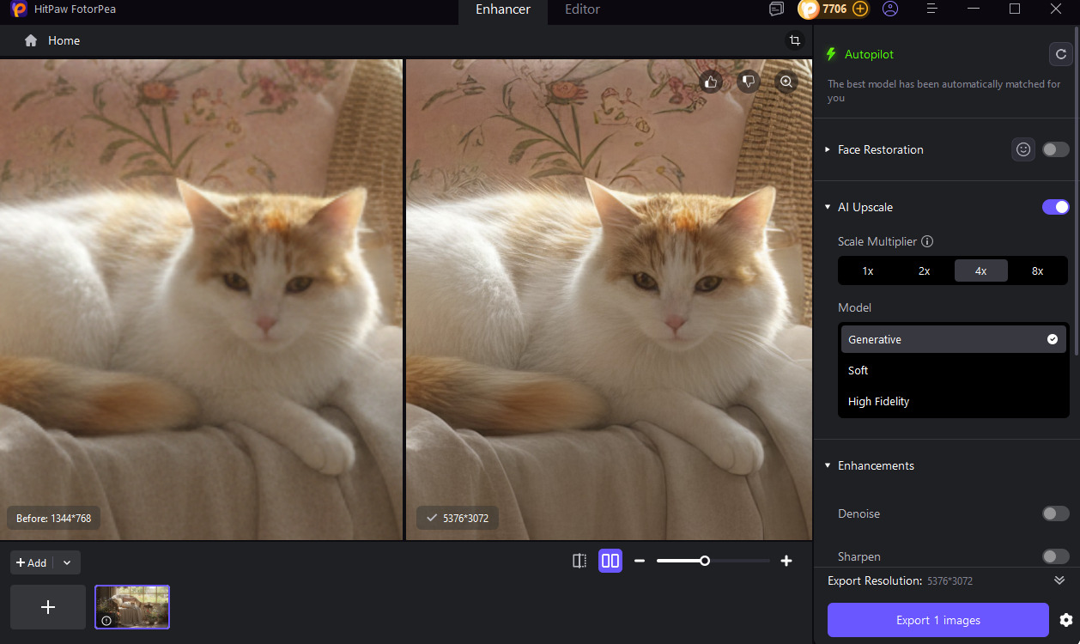Open the preview magnifier on the enhanced image
Viewport: 1080px width, 644px height.
click(x=786, y=81)
